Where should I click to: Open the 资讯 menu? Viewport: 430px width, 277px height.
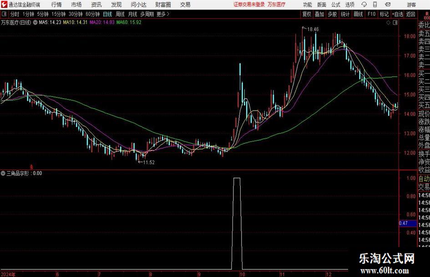pos(96,5)
